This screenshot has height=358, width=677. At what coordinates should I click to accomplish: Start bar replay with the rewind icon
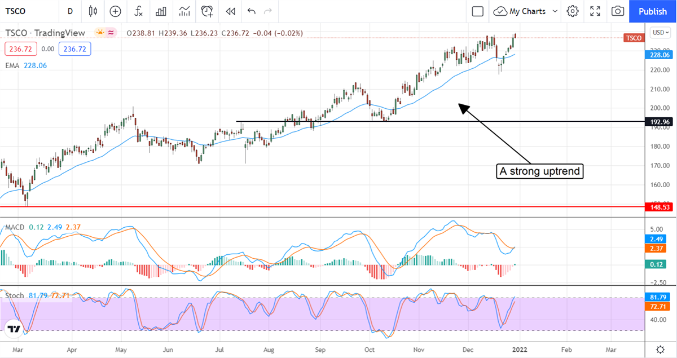point(230,11)
